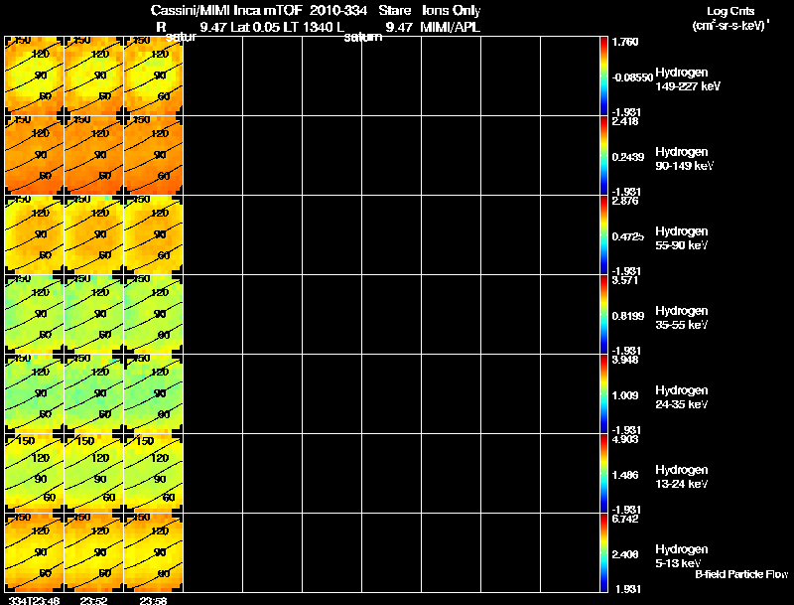
Task: Select the 149-227 keV image at 334T23:48
Action: click(35, 76)
